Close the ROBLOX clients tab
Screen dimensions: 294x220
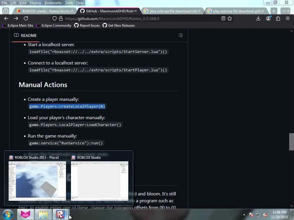tap(72, 11)
